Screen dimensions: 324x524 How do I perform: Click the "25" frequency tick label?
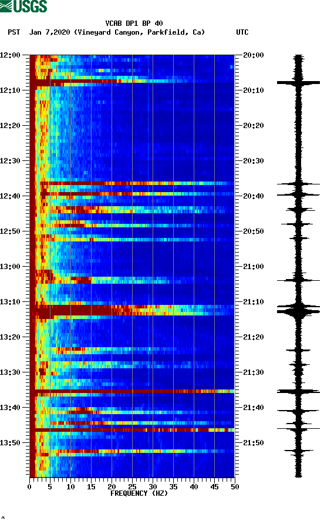(132, 487)
